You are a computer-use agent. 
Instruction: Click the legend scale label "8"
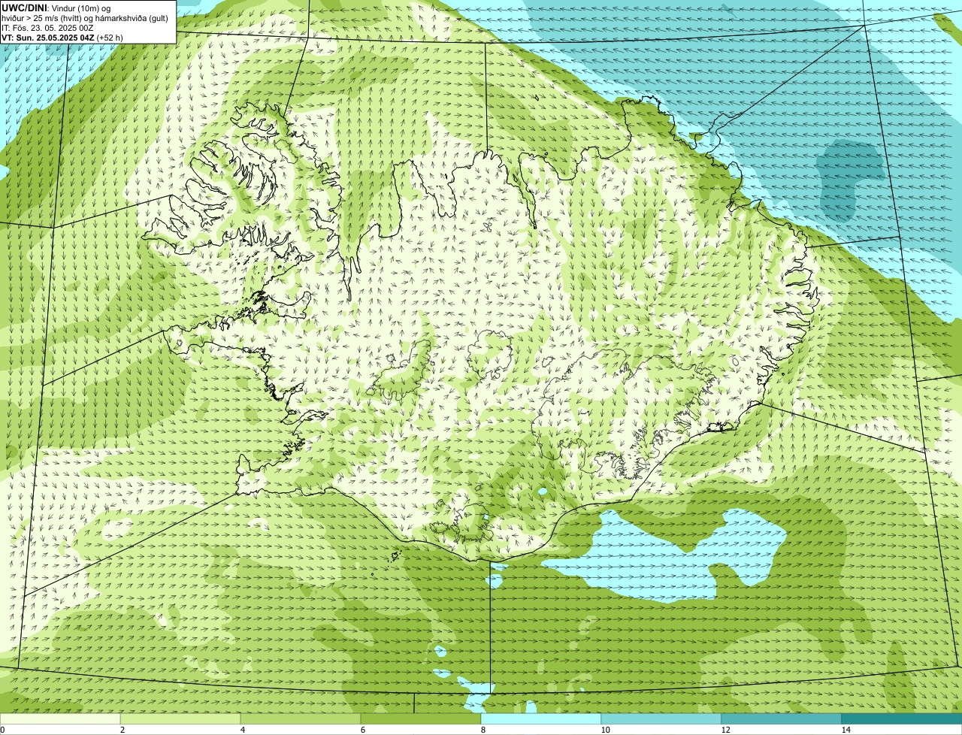[483, 730]
